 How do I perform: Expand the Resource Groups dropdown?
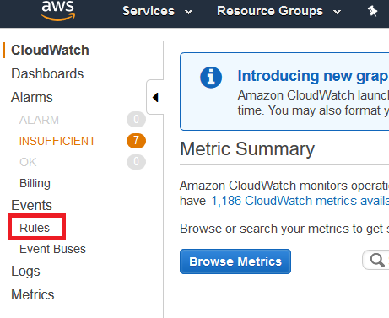tap(279, 11)
